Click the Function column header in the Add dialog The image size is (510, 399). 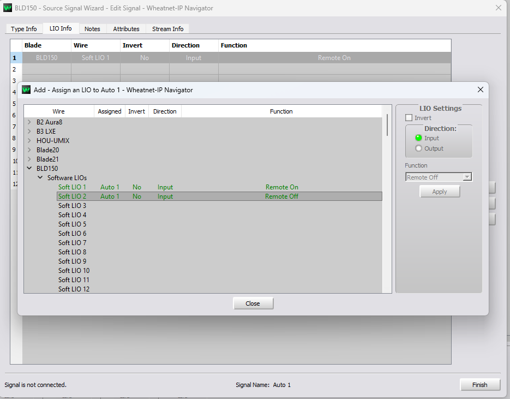[281, 111]
